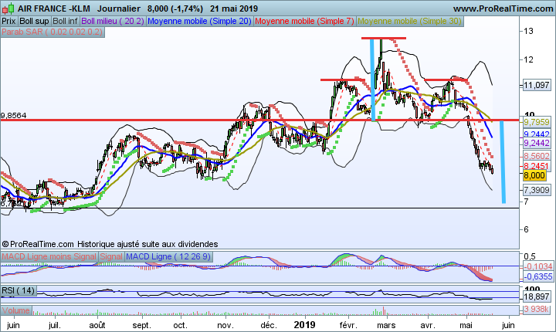
Task: Click the Journalier timeframe text
Action: 119,8
